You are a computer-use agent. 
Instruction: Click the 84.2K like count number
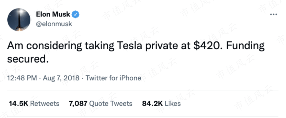click(x=152, y=103)
